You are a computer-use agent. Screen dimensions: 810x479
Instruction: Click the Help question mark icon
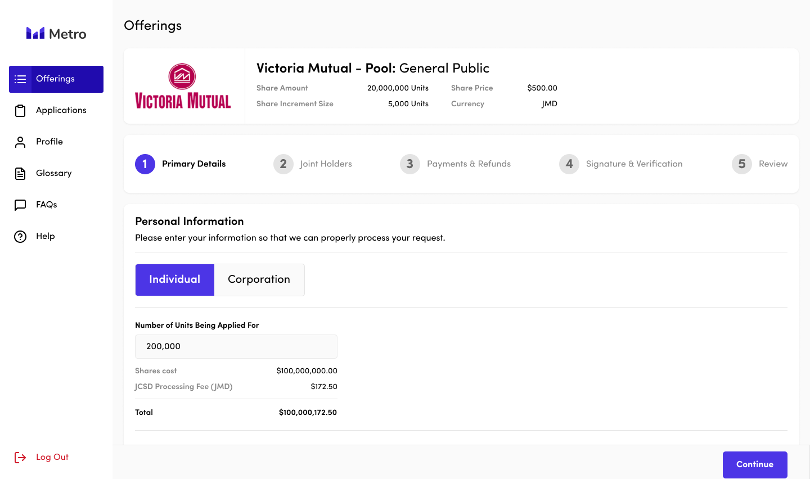20,237
